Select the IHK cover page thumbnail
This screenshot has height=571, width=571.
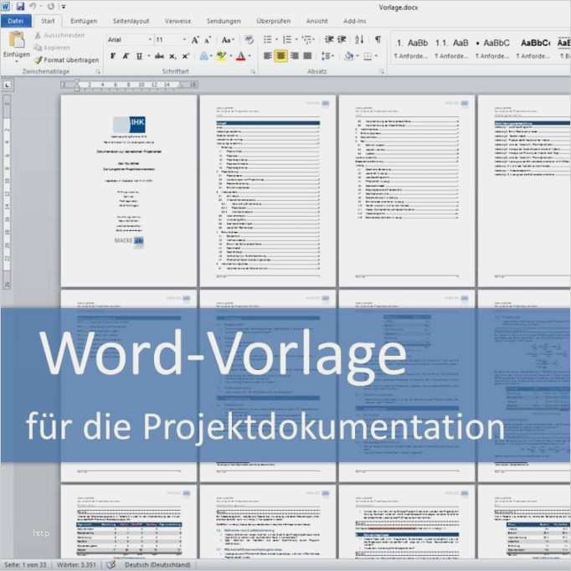(128, 190)
